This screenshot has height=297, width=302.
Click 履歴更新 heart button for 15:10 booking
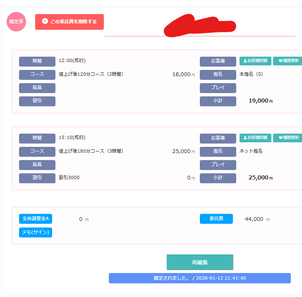(x=288, y=138)
